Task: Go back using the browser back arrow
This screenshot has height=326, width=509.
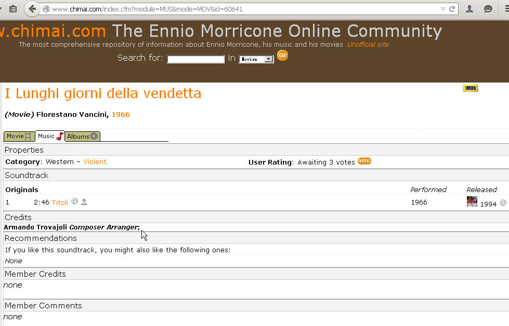Action: (x=32, y=9)
